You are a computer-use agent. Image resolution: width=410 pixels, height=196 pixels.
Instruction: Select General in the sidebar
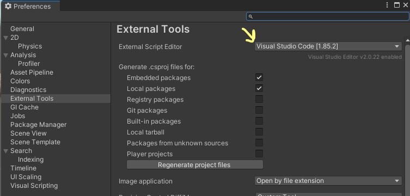tap(22, 29)
